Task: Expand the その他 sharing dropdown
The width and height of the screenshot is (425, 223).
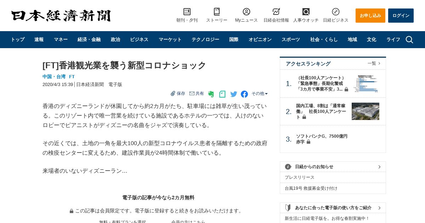Action: click(x=260, y=93)
